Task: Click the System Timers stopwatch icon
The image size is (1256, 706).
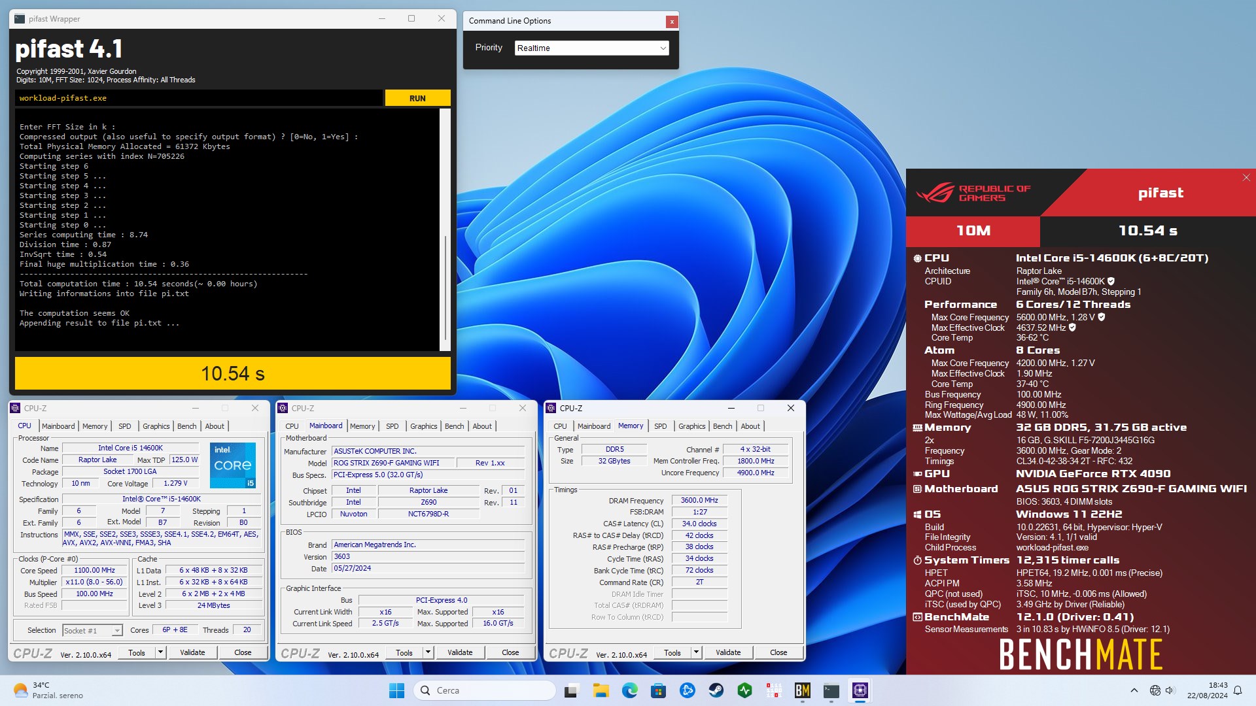Action: tap(917, 560)
